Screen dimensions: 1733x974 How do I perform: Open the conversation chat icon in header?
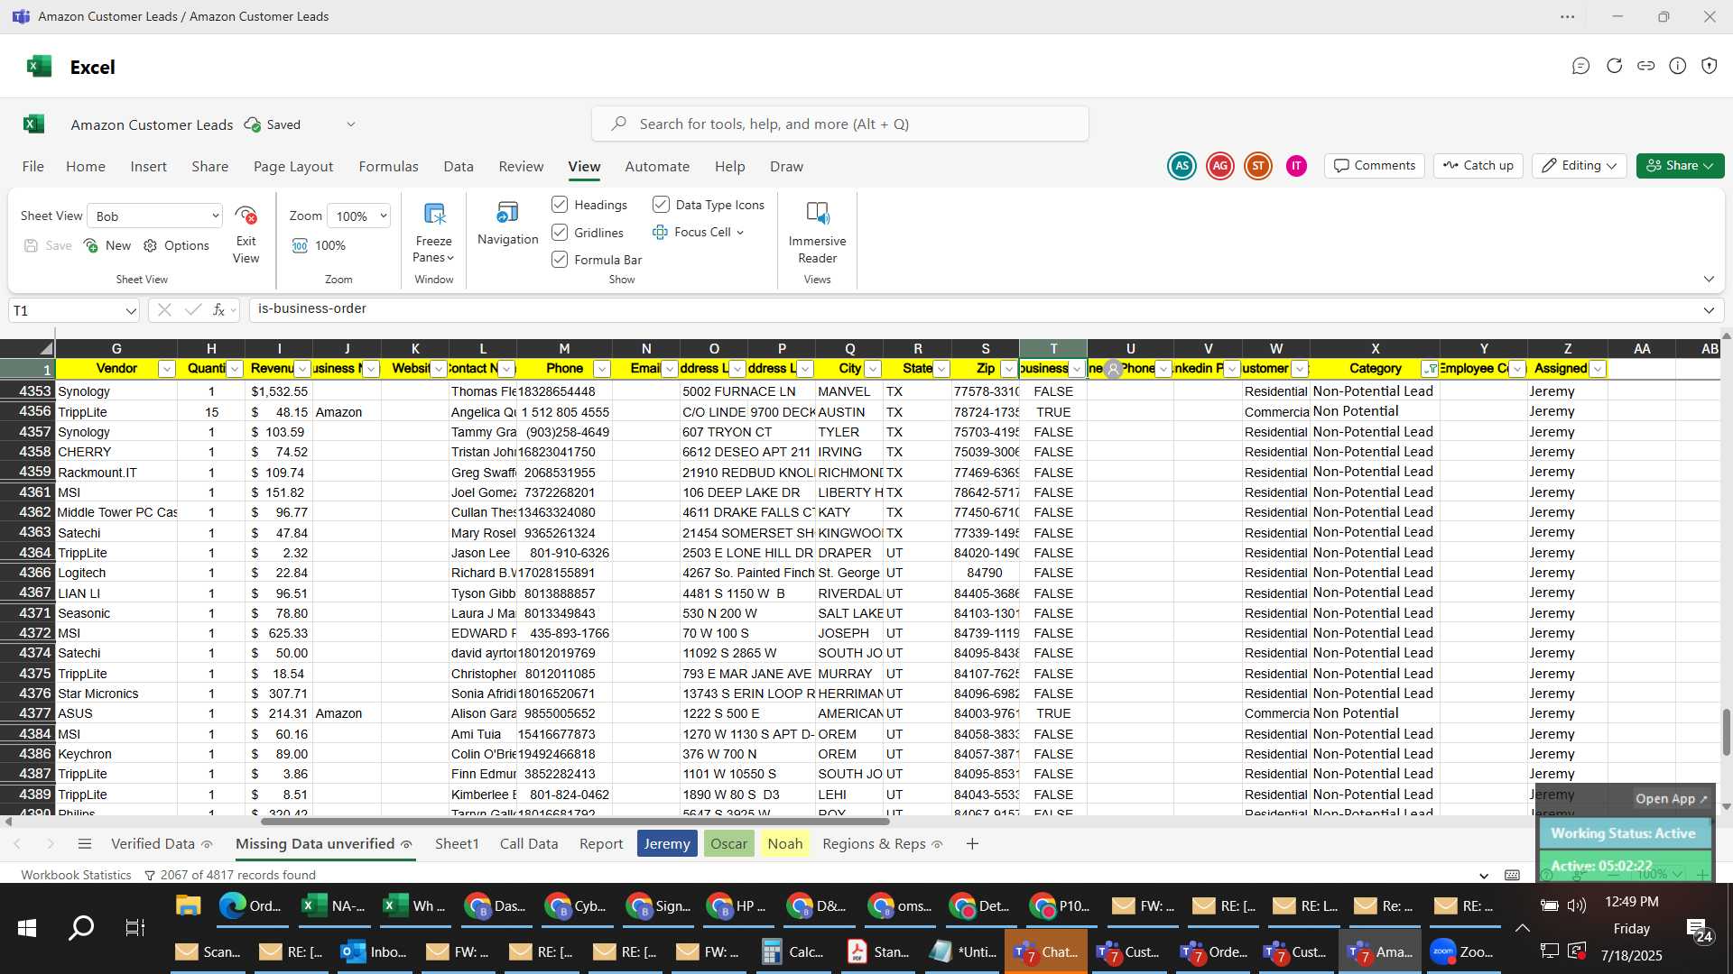pos(1580,66)
